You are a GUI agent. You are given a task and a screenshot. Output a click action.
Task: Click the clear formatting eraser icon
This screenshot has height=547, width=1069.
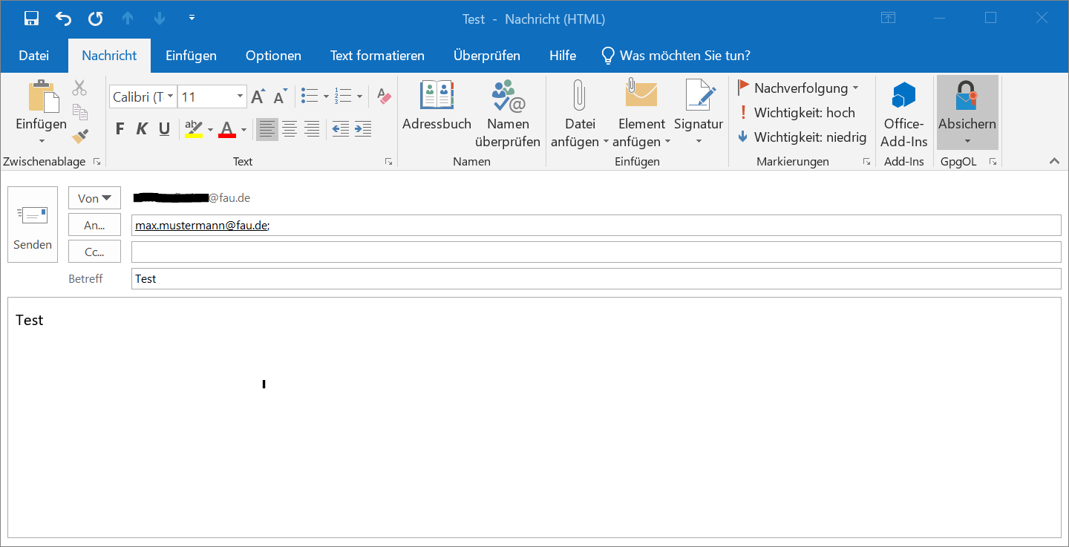point(384,96)
